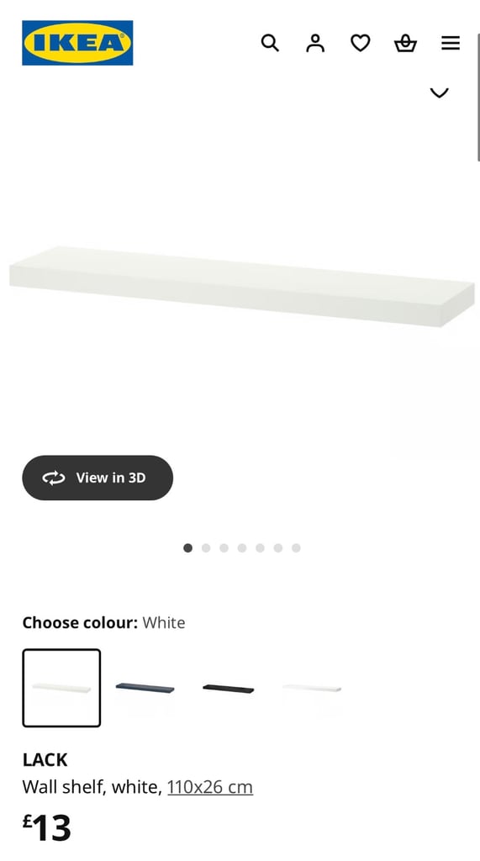The height and width of the screenshot is (861, 480).
Task: Jump to the second image carousel dot
Action: tap(206, 548)
